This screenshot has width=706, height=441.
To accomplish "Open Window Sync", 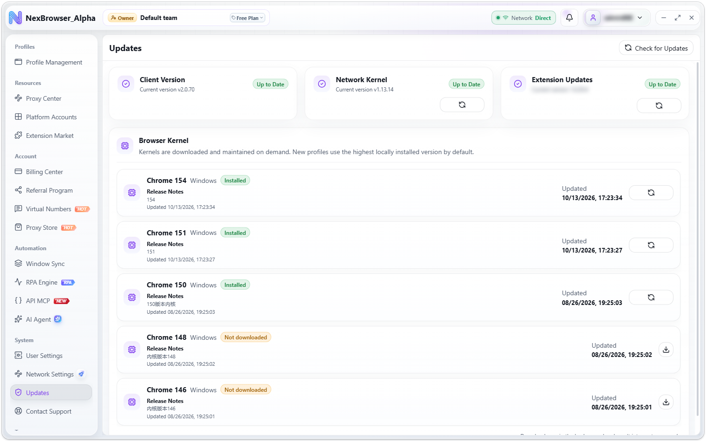I will 51,264.
